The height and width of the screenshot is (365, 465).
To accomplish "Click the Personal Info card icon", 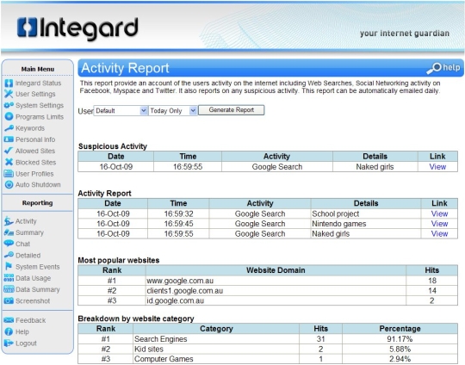I will click(9, 139).
